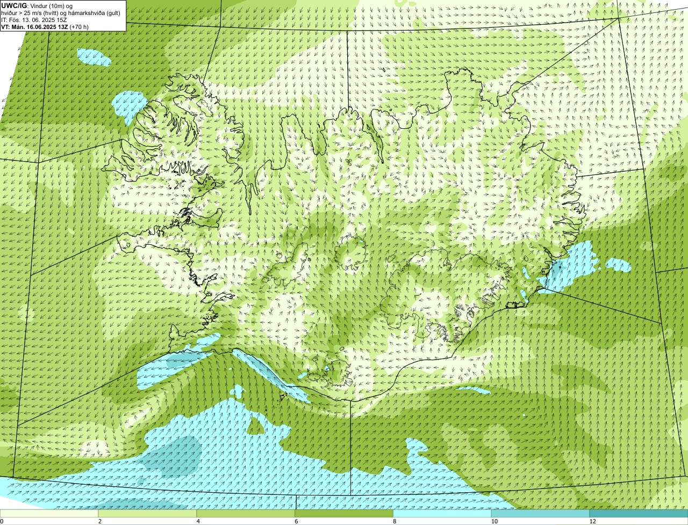Image resolution: width=688 pixels, height=525 pixels.
Task: Click the 2–4 m/s light green legend swatch
Action: 147,513
